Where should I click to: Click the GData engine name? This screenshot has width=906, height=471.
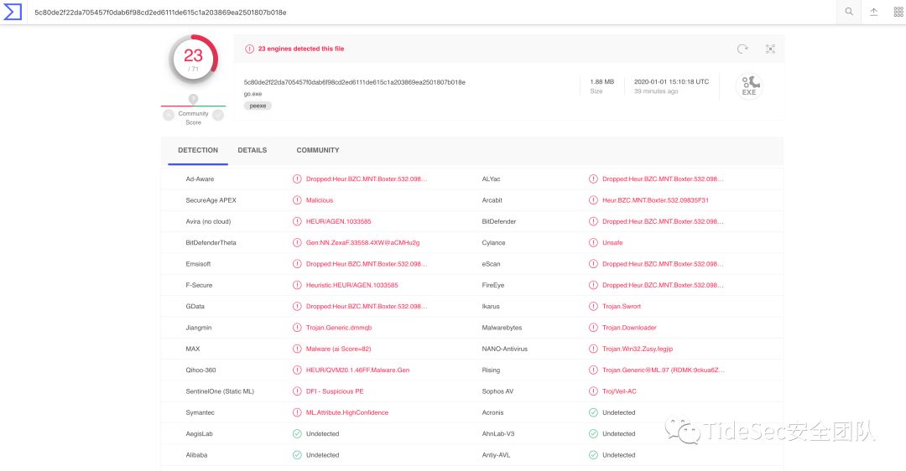tap(195, 307)
